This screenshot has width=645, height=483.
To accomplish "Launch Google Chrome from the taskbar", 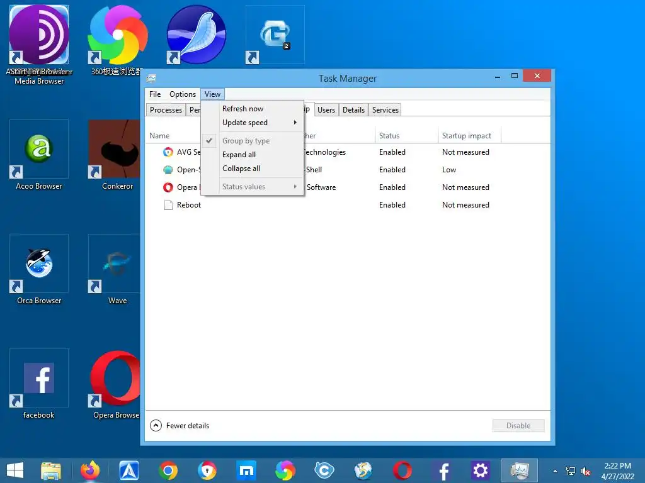I will pyautogui.click(x=168, y=470).
